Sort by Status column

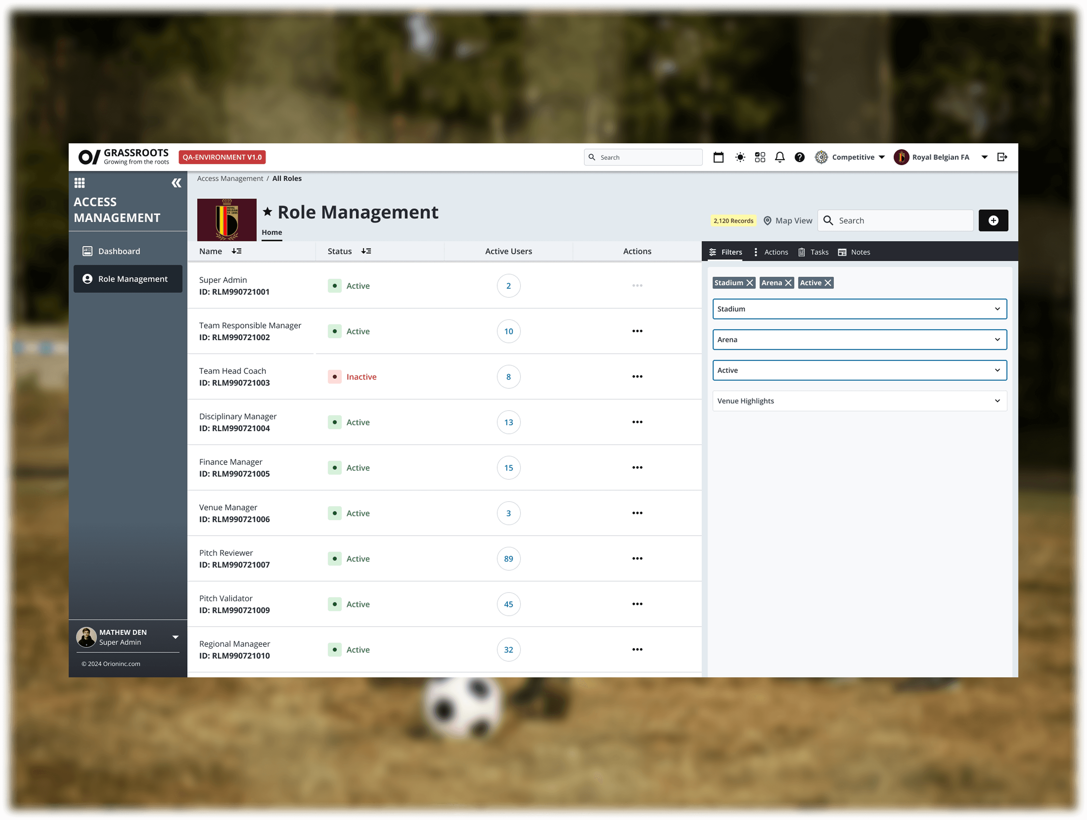[366, 251]
